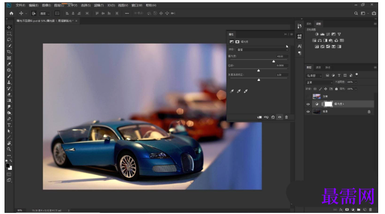Screen dimensions: 385x214
Task: Show the hidden top layer
Action: (x=308, y=96)
